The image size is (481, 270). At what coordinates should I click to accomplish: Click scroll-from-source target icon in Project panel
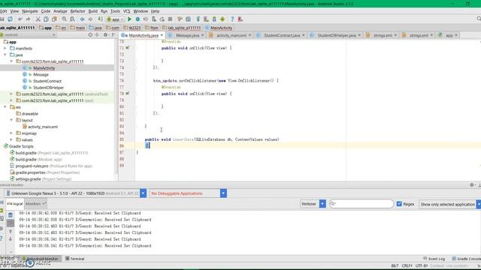tap(90, 35)
